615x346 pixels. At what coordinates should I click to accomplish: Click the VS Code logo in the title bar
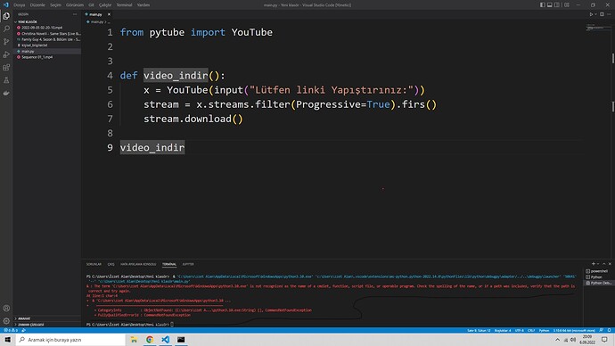coord(5,4)
